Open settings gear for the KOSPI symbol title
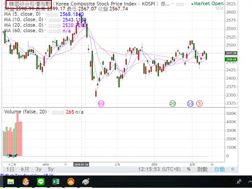Image resolution: width=252 pixels, height=189 pixels. [182, 5]
